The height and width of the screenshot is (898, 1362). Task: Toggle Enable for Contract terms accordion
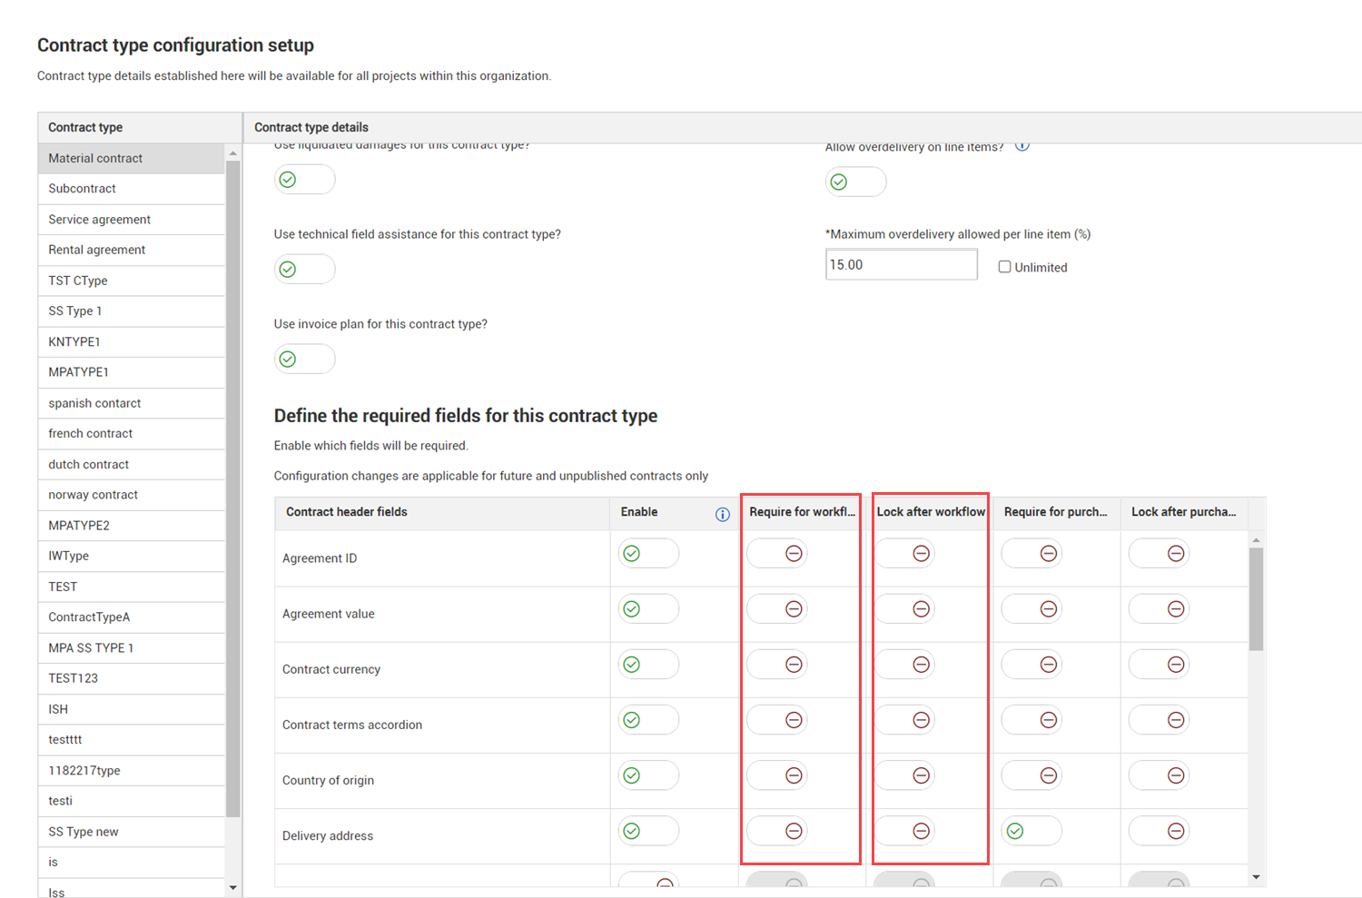[x=649, y=719]
